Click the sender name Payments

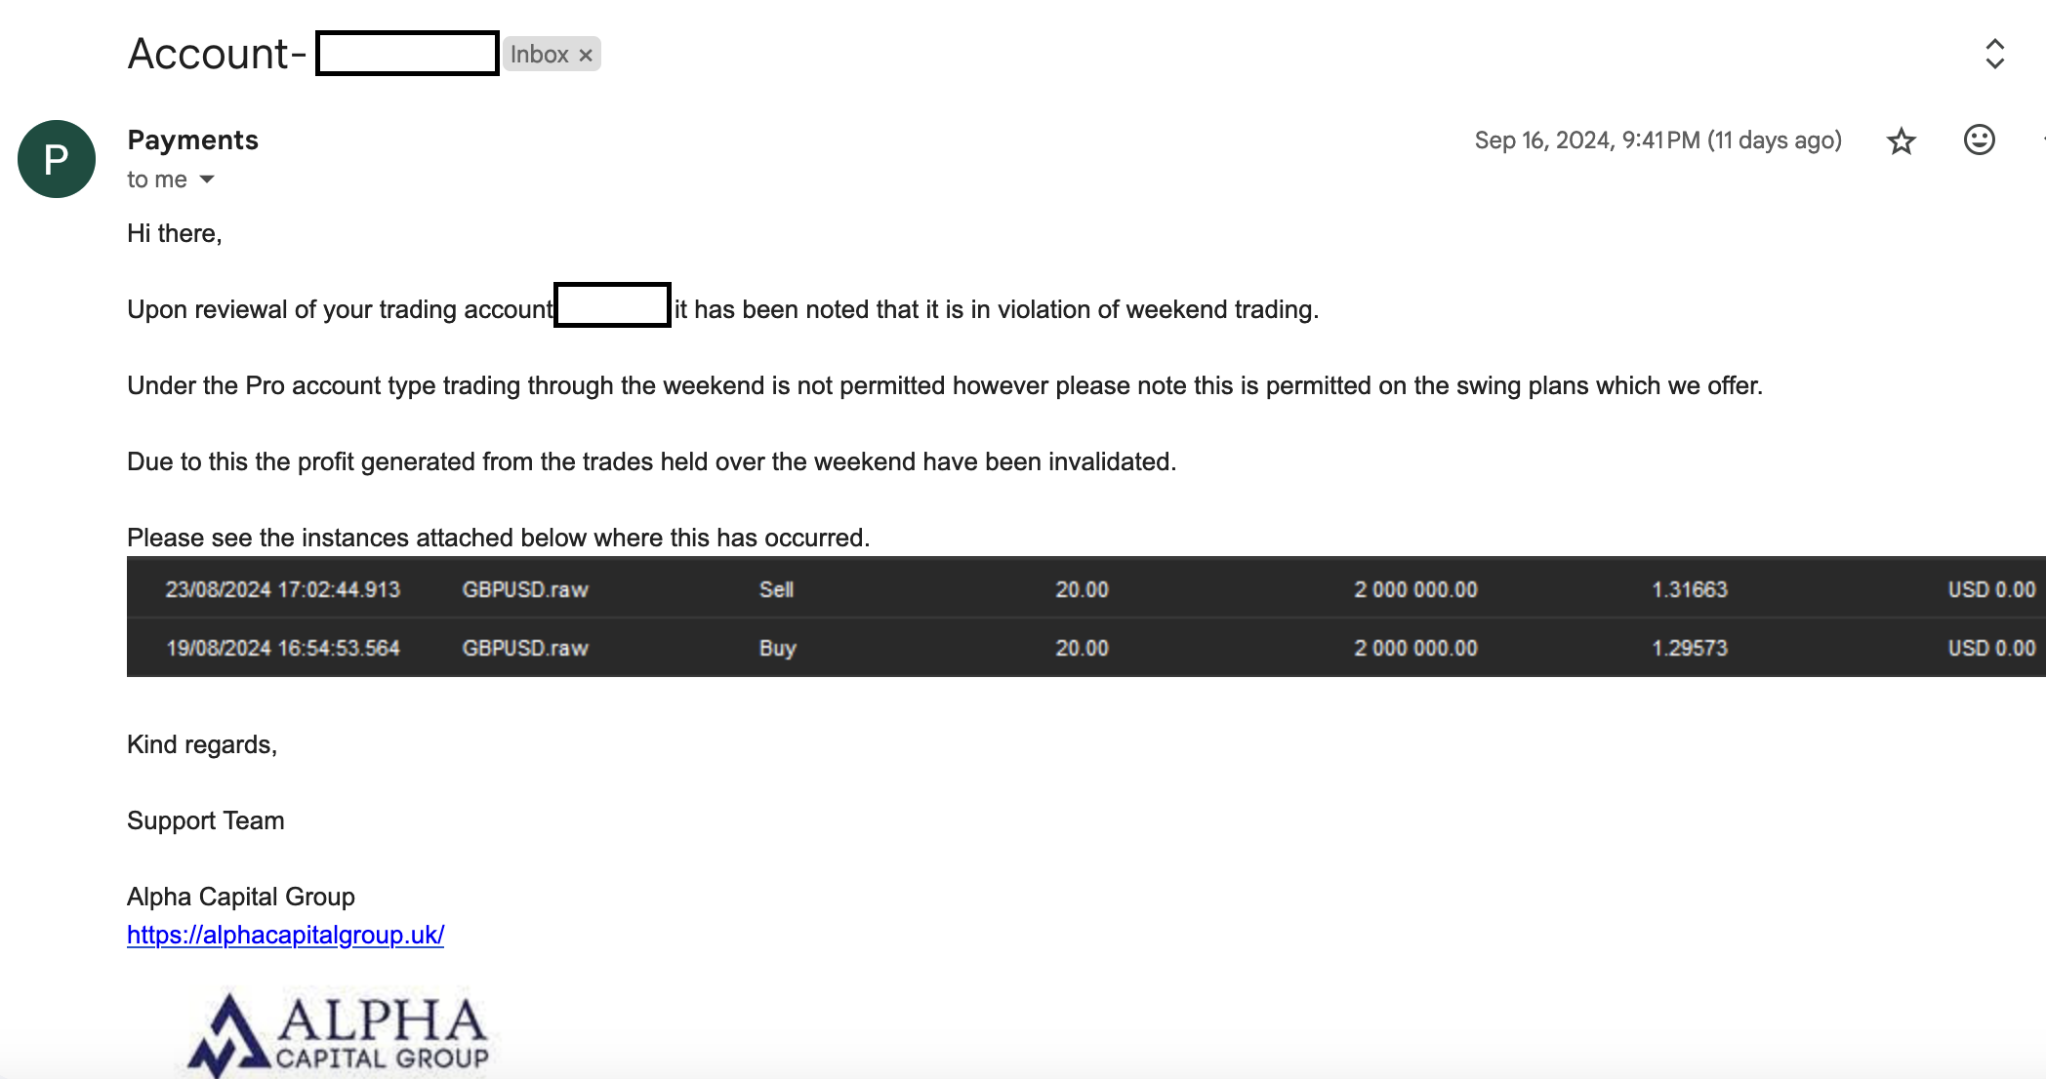tap(192, 140)
